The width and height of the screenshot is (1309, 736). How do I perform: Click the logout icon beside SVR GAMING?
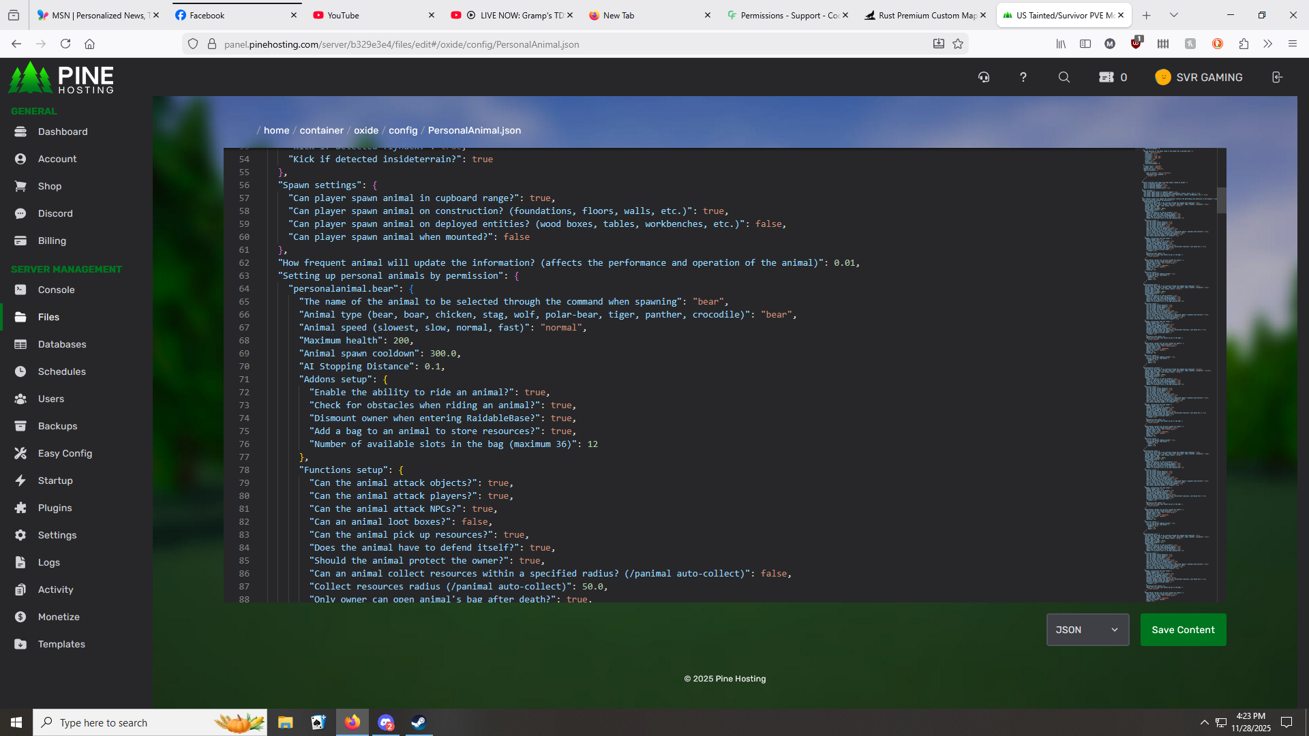[x=1277, y=77]
